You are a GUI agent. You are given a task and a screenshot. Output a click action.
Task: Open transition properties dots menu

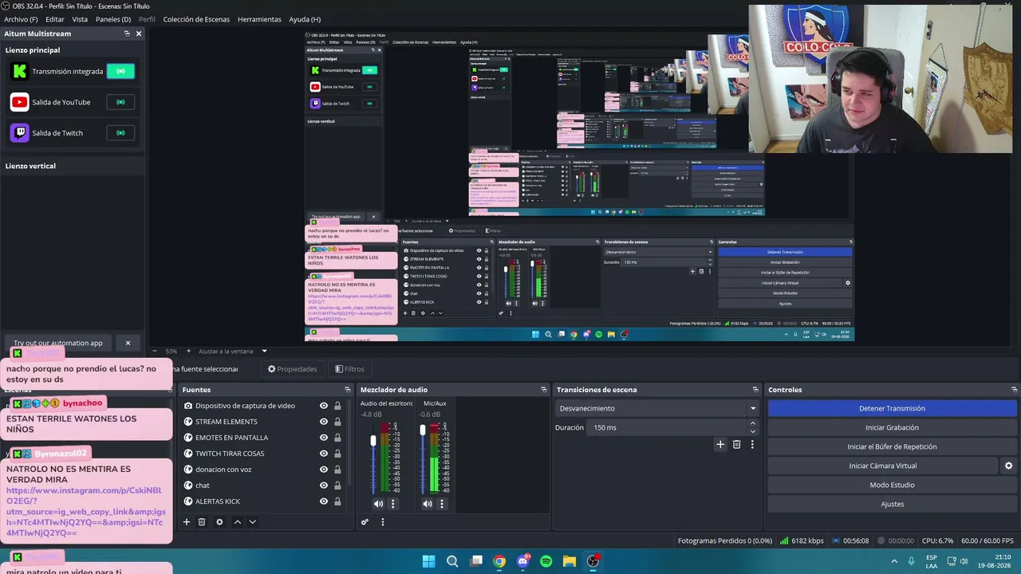pyautogui.click(x=751, y=444)
